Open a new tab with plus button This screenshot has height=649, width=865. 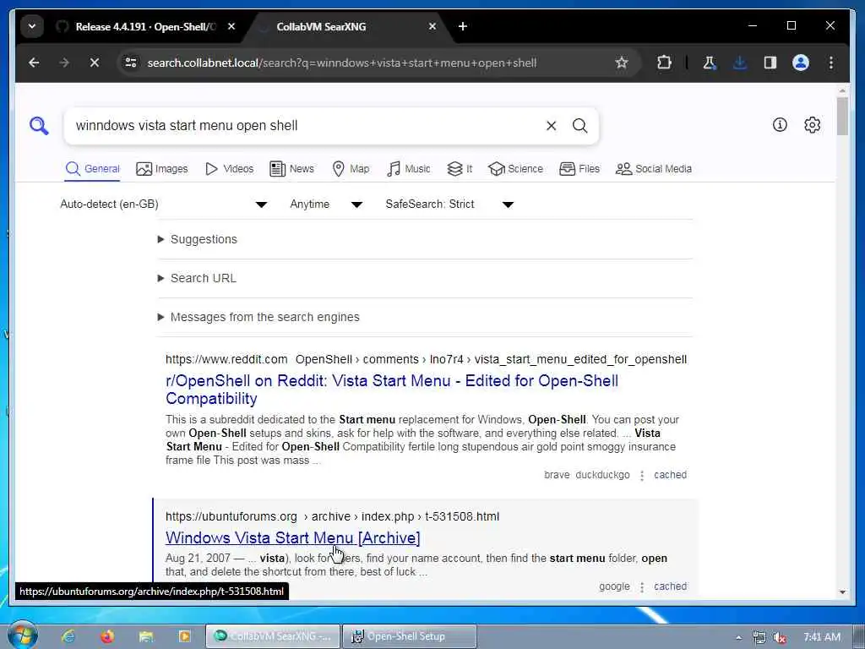(463, 26)
